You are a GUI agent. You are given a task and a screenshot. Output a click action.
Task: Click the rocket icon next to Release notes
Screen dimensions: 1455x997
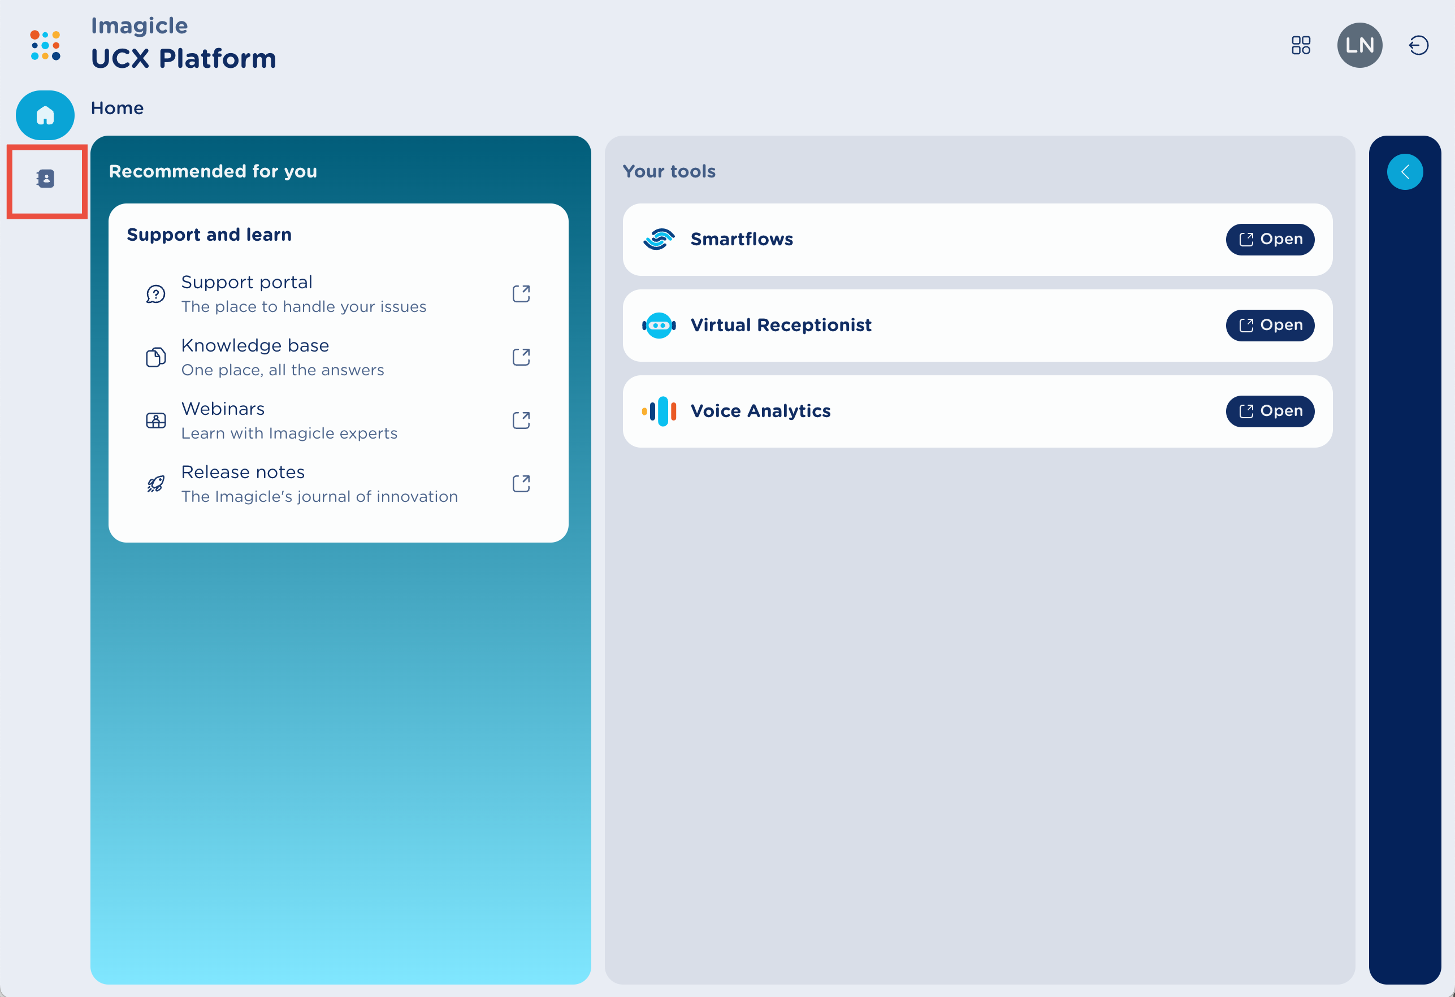(x=156, y=483)
